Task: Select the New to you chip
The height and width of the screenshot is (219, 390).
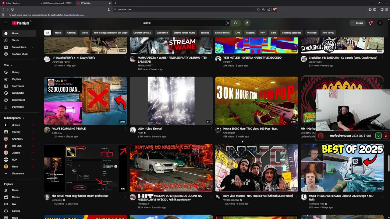Action: click(x=328, y=33)
